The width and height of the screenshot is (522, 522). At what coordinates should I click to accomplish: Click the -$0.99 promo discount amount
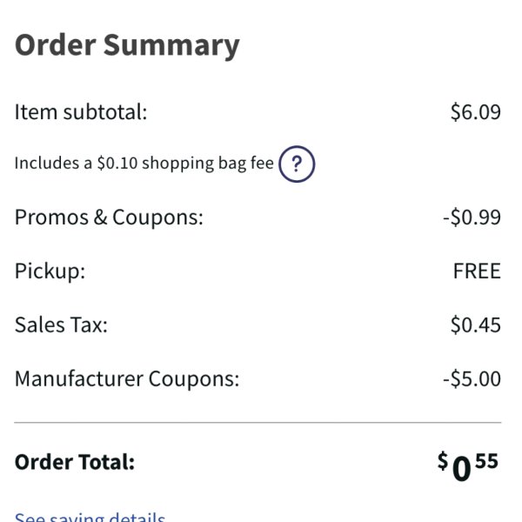coord(472,217)
